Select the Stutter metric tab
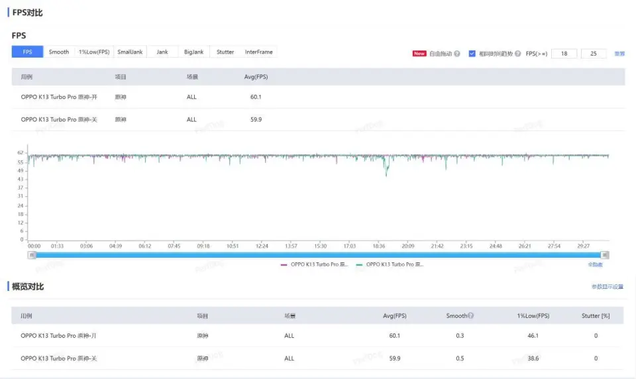 (x=225, y=52)
